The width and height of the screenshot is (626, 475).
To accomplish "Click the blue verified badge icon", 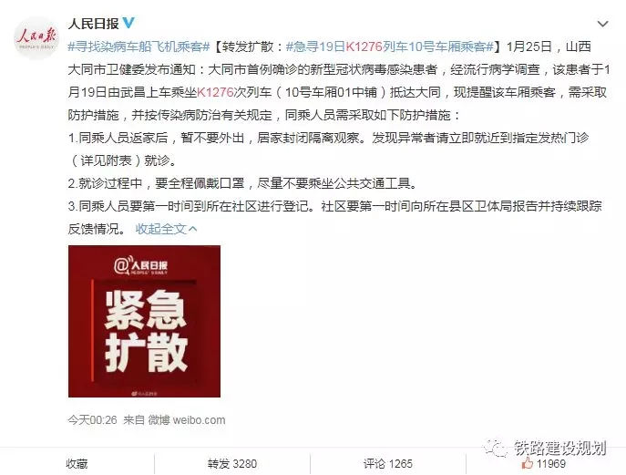I will click(x=129, y=23).
